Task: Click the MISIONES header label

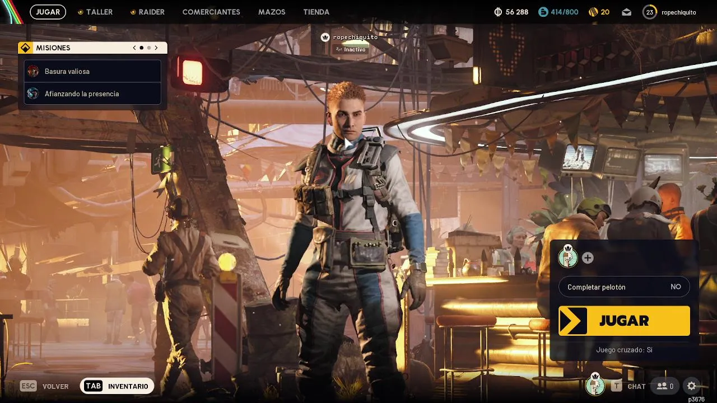Action: pyautogui.click(x=53, y=48)
